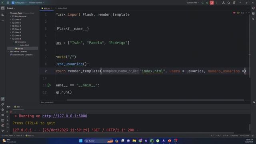This screenshot has width=256, height=144.
Task: Click the Run console vertical scrollbar
Action: pyautogui.click(x=250, y=128)
